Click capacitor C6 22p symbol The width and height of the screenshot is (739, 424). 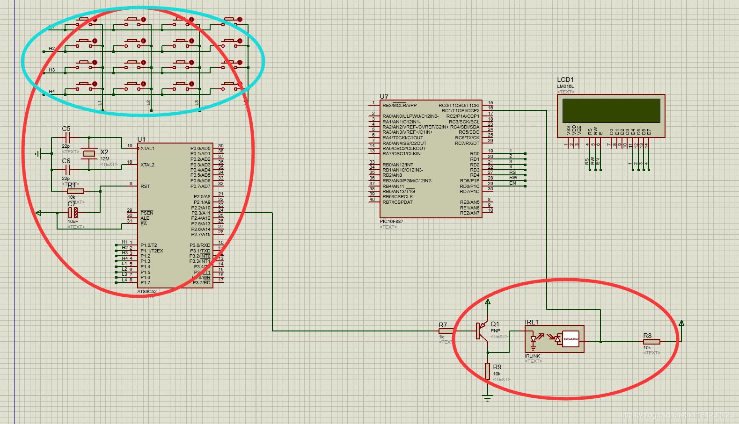pyautogui.click(x=67, y=170)
